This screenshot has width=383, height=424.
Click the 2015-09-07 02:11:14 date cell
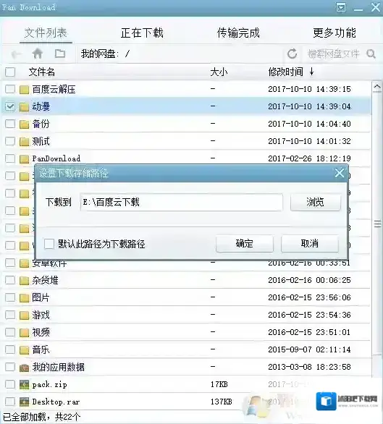point(309,349)
